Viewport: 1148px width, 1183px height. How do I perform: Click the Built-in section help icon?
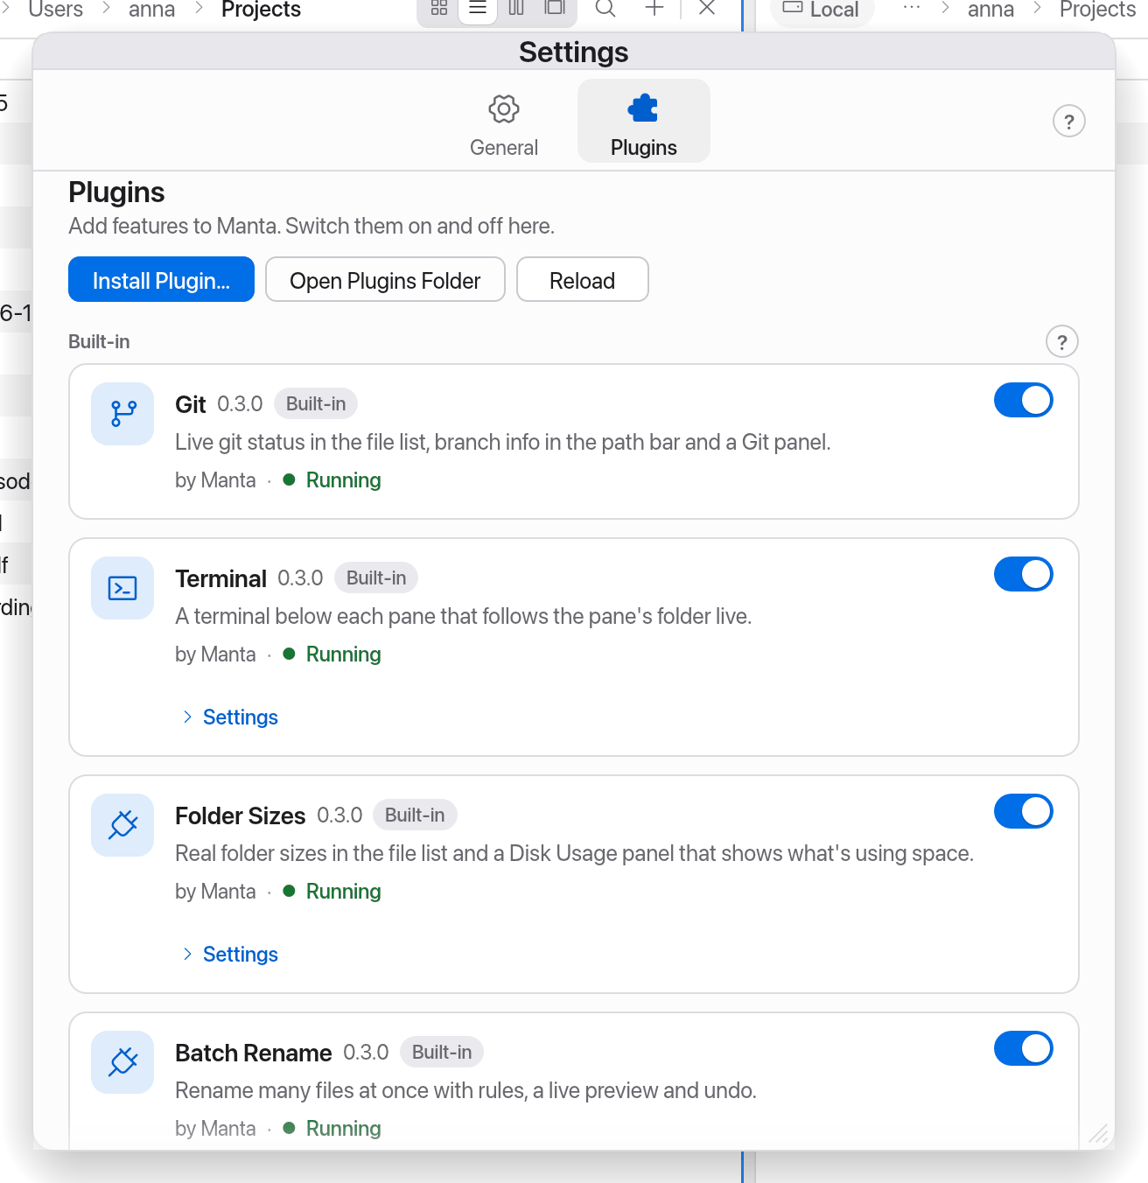tap(1062, 342)
